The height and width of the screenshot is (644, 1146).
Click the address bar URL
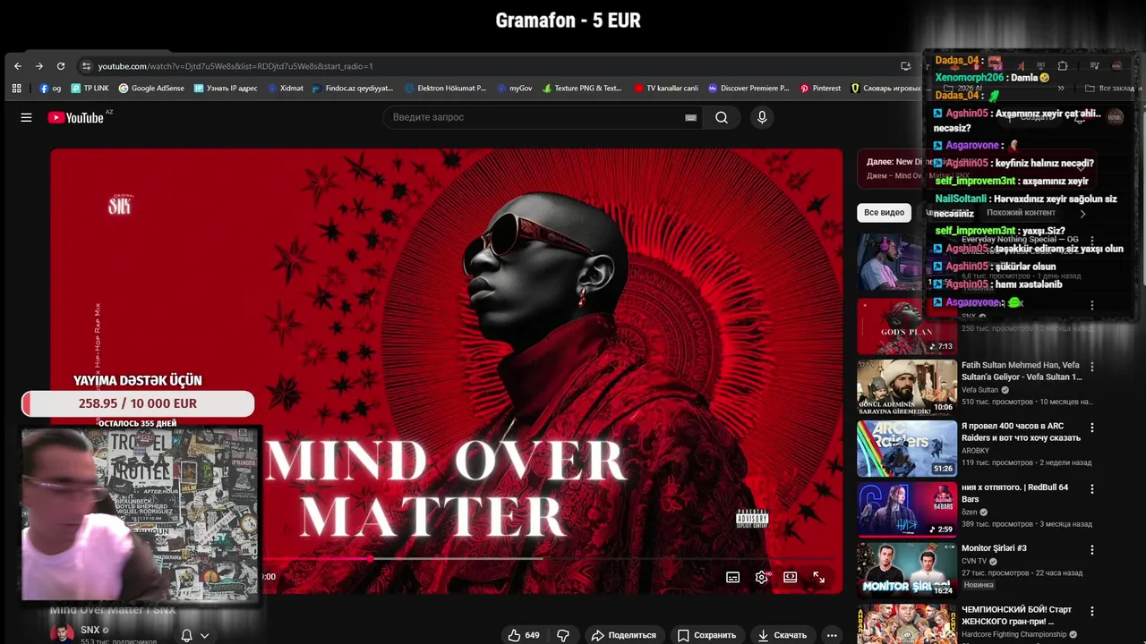pyautogui.click(x=235, y=66)
